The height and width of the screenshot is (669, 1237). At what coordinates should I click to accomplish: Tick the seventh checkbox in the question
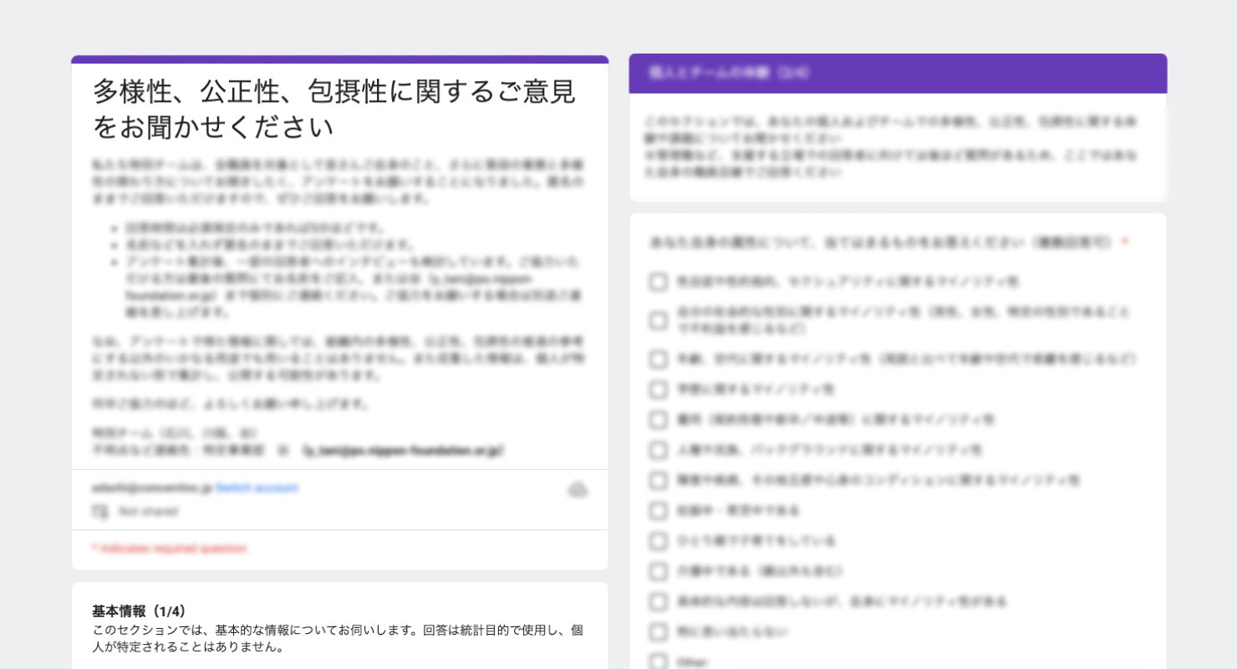658,480
